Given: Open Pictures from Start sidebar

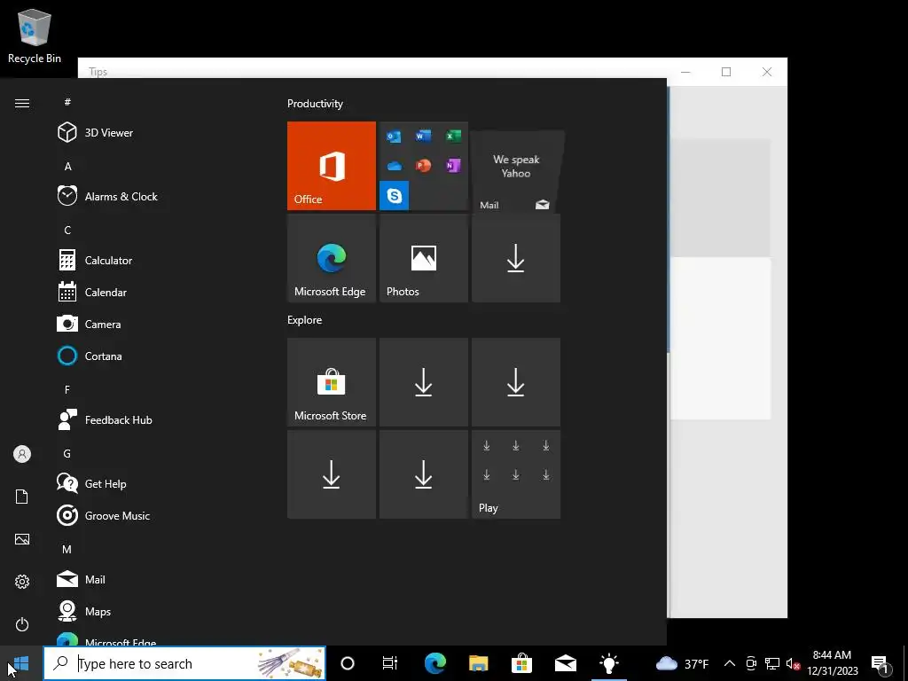Looking at the screenshot, I should [x=22, y=539].
